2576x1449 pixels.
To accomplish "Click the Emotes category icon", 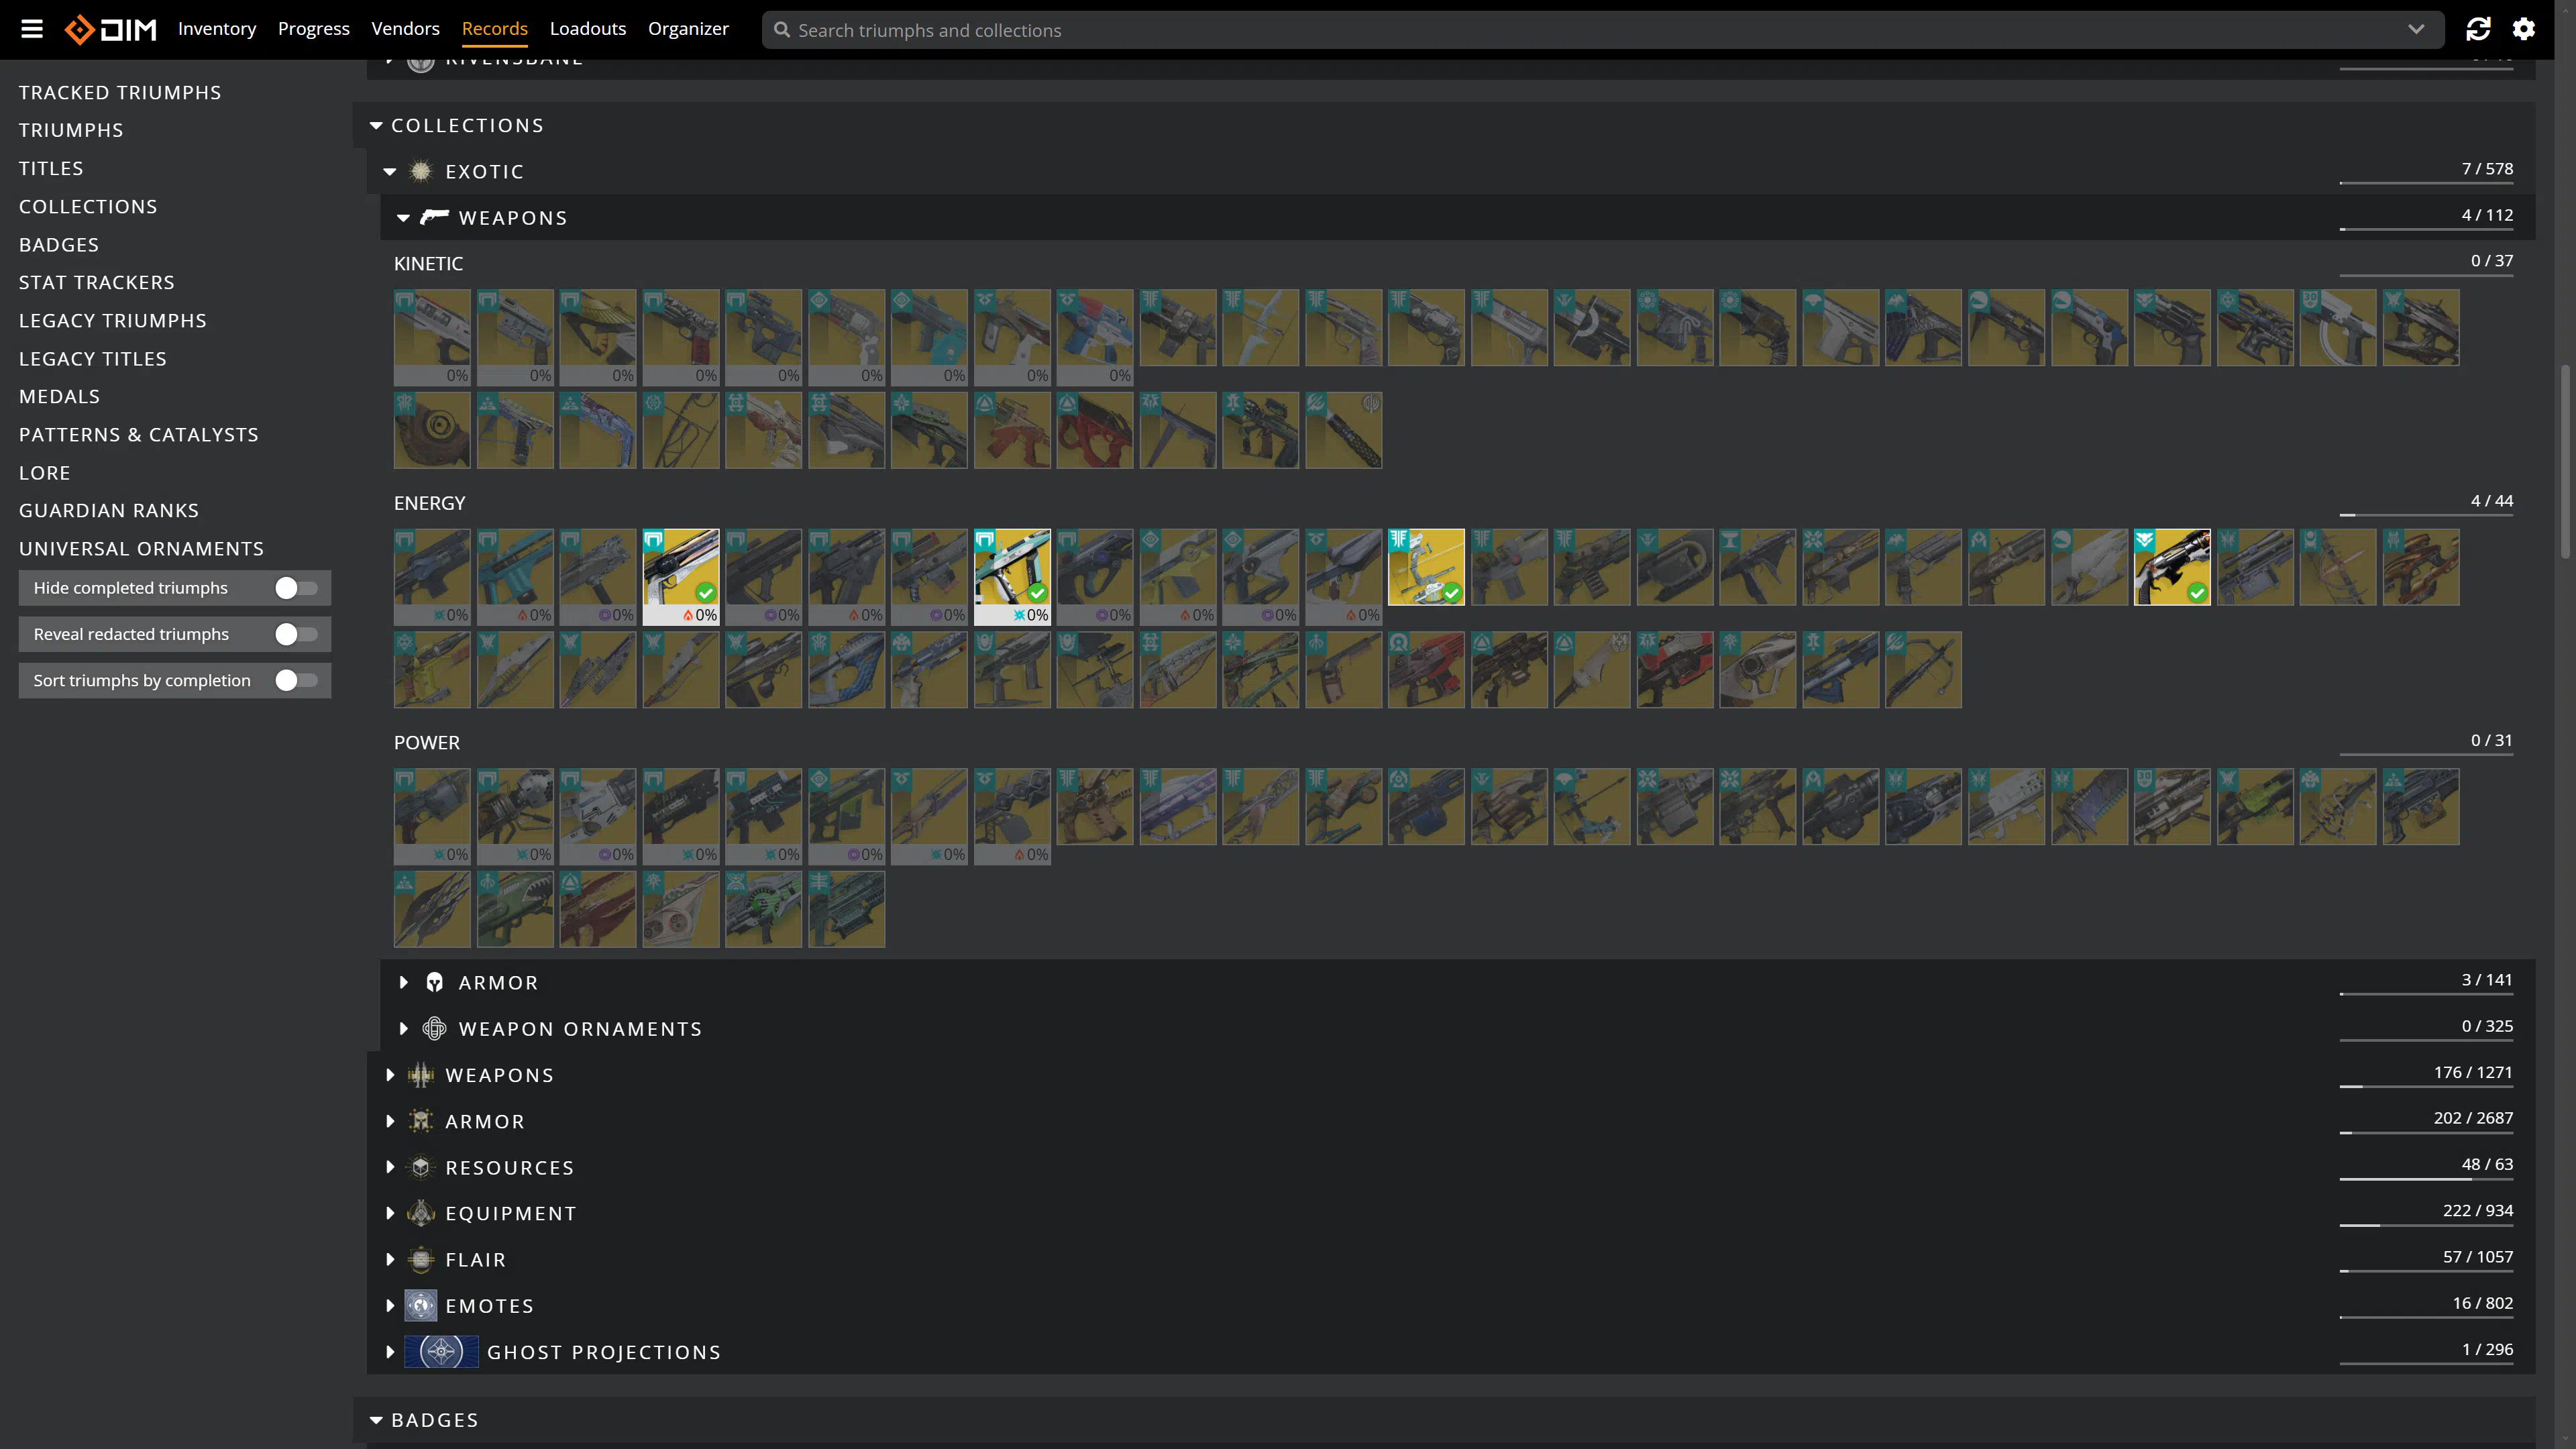I will (421, 1306).
